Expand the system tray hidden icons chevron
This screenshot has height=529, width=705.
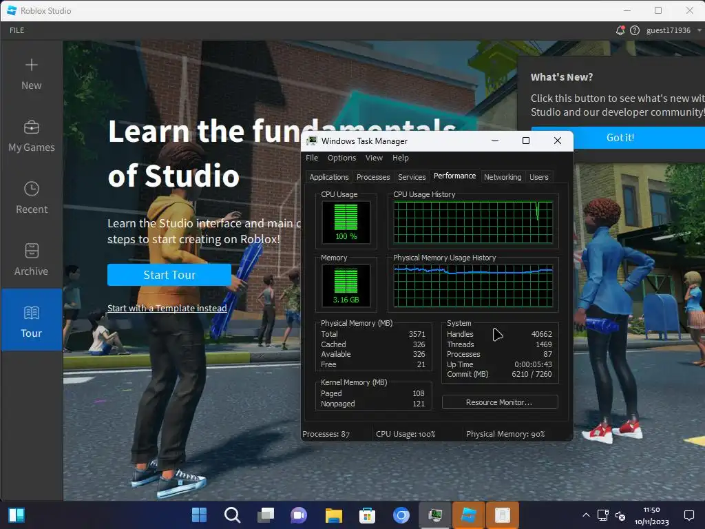pos(586,515)
